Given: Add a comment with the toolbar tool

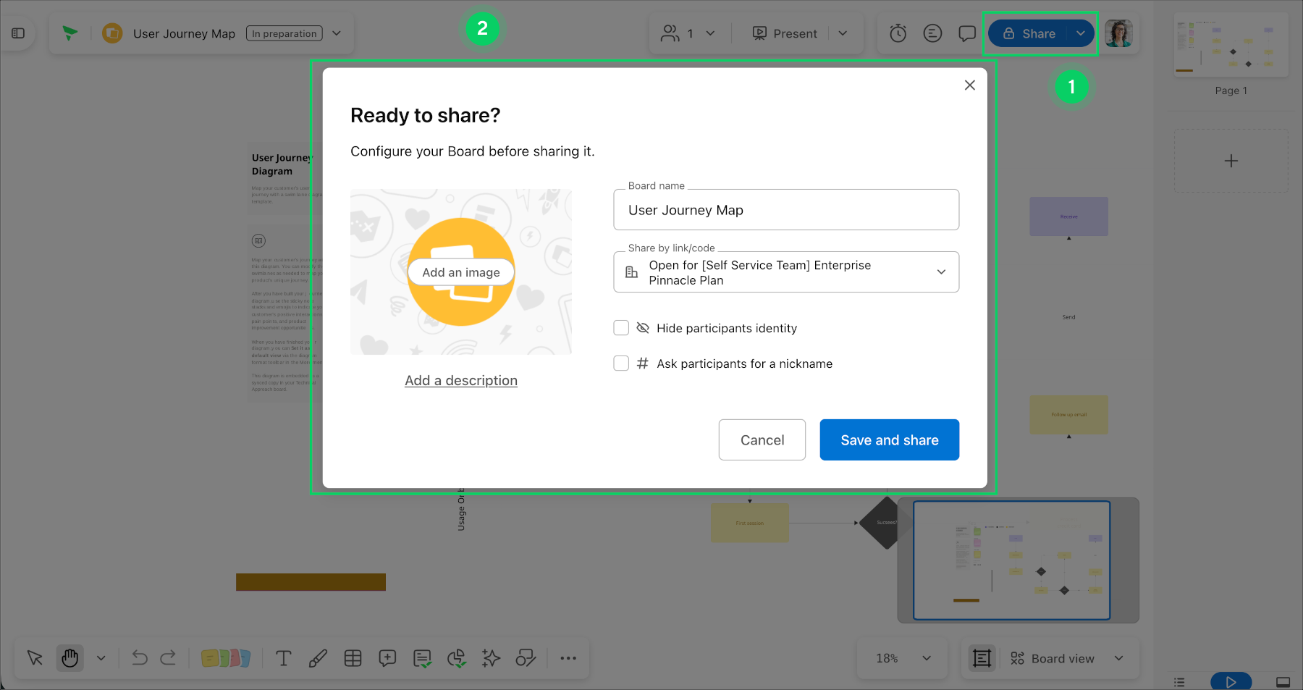Looking at the screenshot, I should [387, 658].
